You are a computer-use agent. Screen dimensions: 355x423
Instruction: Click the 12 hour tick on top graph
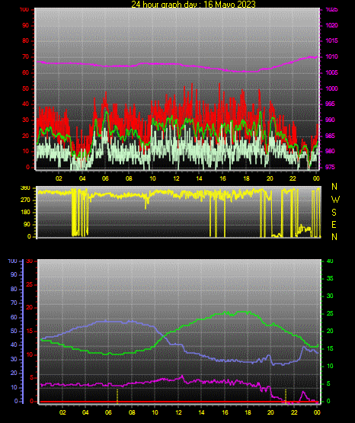(176, 178)
